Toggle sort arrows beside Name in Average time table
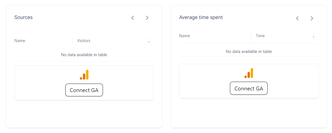Screen dimensions: 332x133 251,36
